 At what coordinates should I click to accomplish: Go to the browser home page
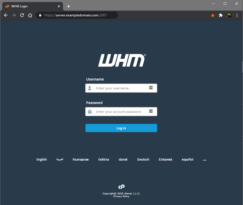(x=30, y=15)
